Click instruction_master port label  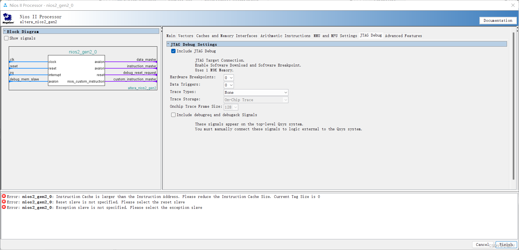tap(141, 66)
